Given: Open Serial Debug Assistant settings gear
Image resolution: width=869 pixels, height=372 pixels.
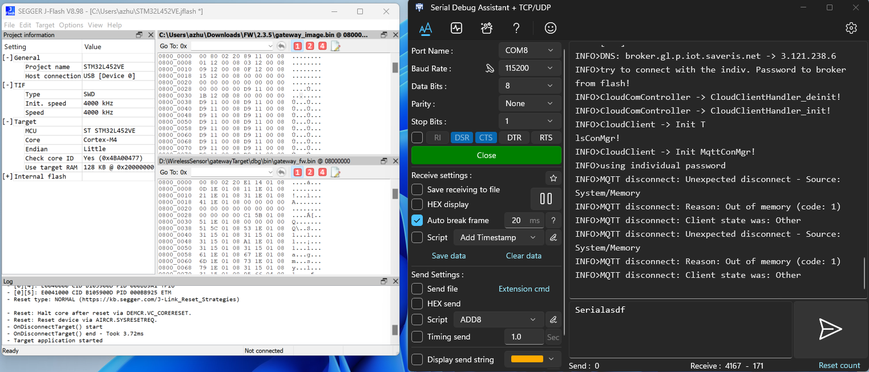Looking at the screenshot, I should pyautogui.click(x=851, y=28).
